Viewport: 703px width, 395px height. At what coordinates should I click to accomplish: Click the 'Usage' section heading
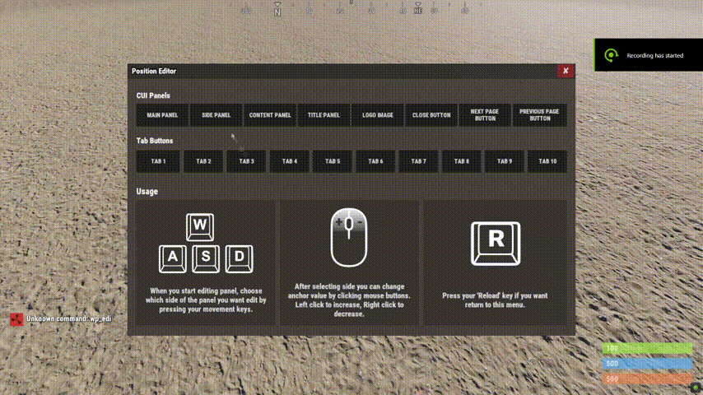click(x=147, y=192)
